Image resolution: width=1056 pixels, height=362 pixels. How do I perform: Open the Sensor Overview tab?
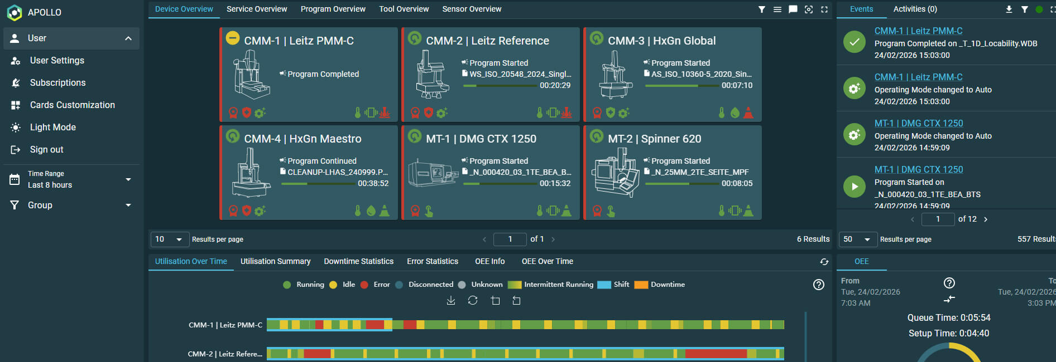point(472,9)
